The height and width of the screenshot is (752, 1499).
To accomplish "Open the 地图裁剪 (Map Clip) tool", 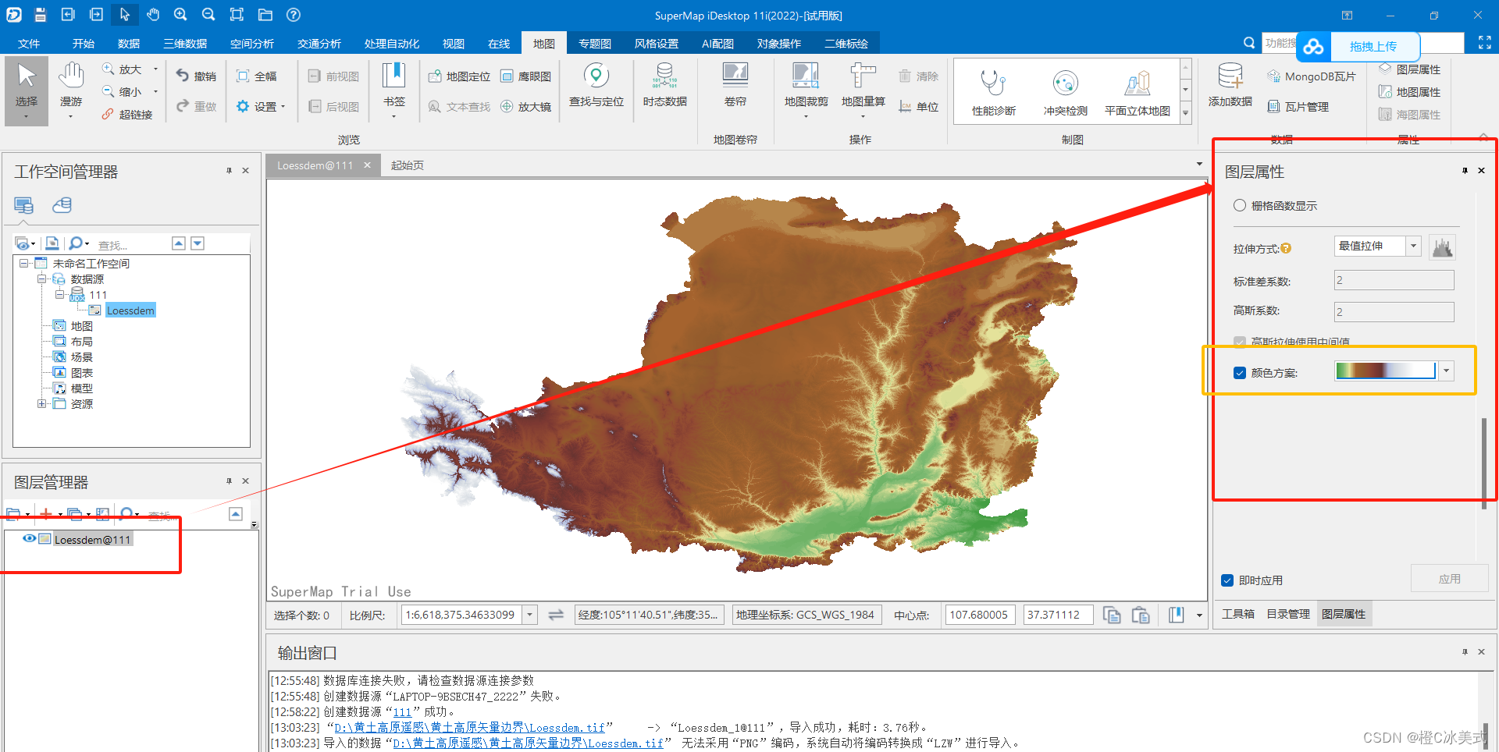I will 805,86.
